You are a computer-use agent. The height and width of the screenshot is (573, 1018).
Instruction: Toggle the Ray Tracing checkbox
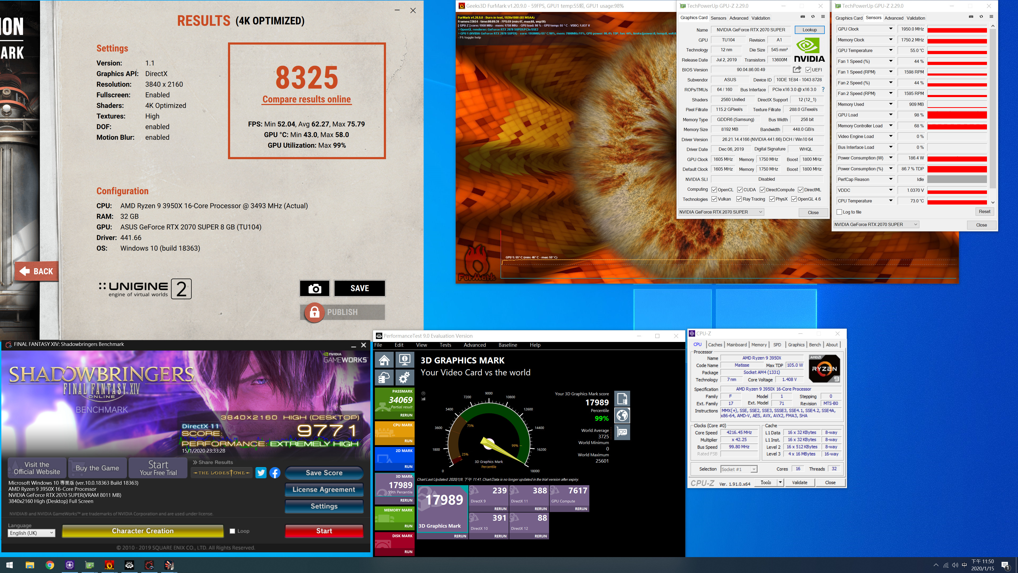pos(739,199)
